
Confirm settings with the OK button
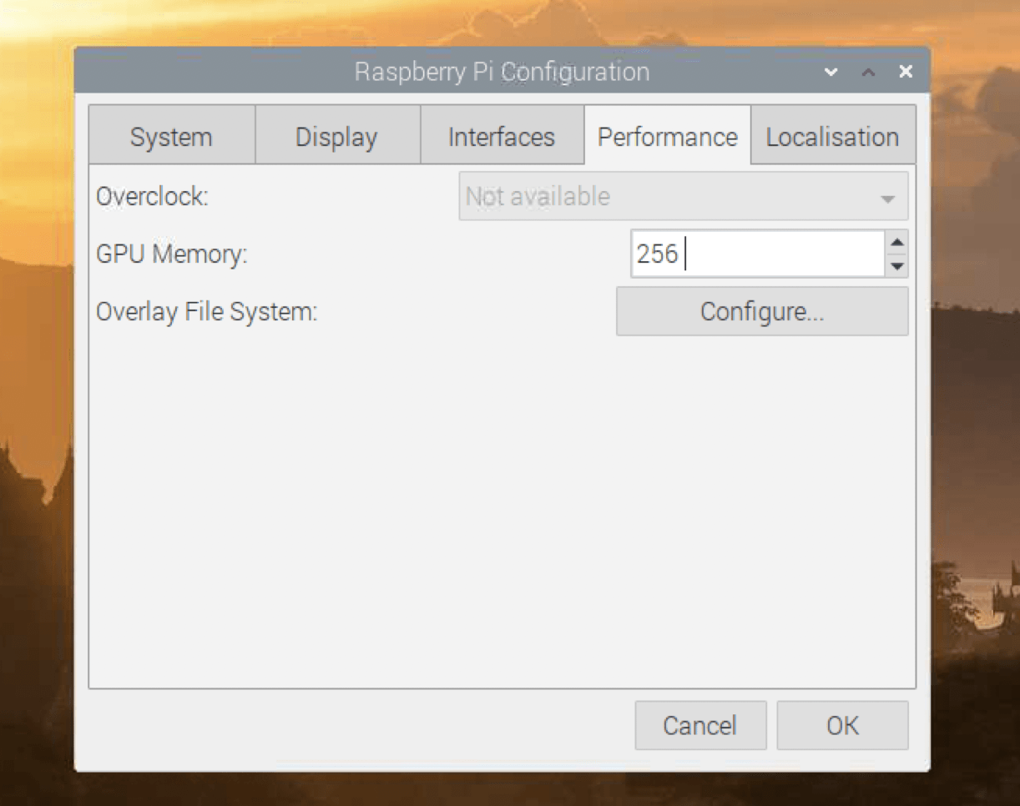tap(842, 725)
